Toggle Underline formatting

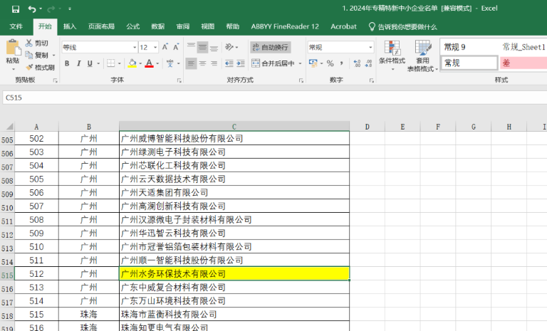coord(90,63)
